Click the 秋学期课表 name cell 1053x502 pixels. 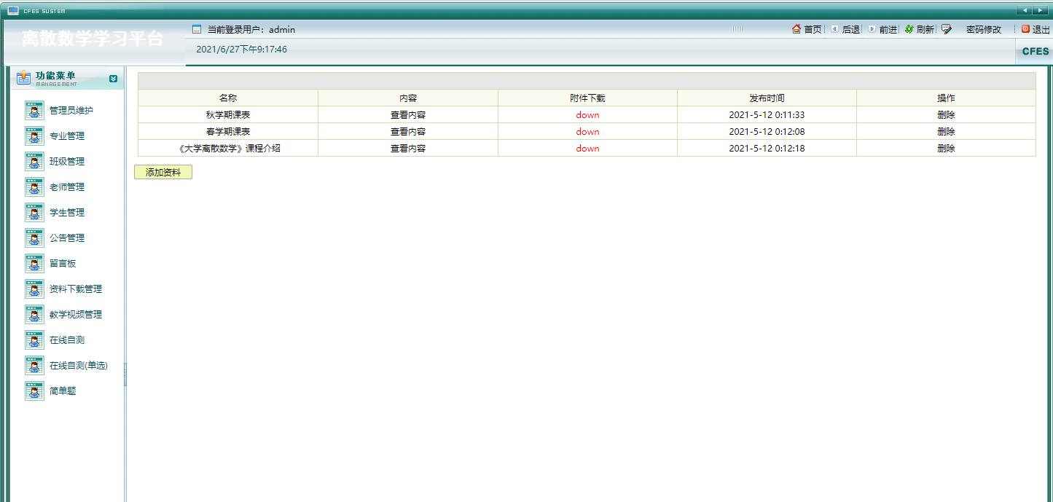[228, 115]
